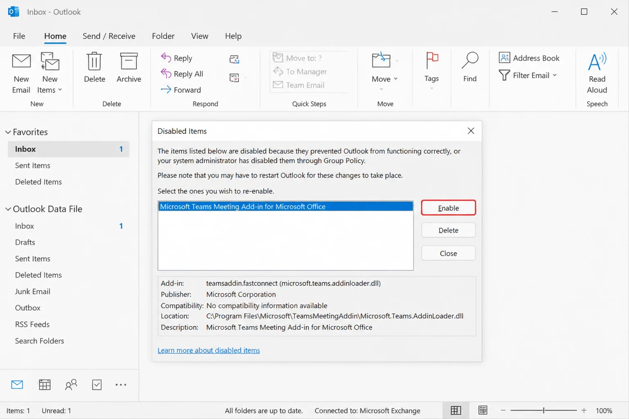Switch to the Folder ribbon tab
Image resolution: width=629 pixels, height=419 pixels.
(x=163, y=36)
